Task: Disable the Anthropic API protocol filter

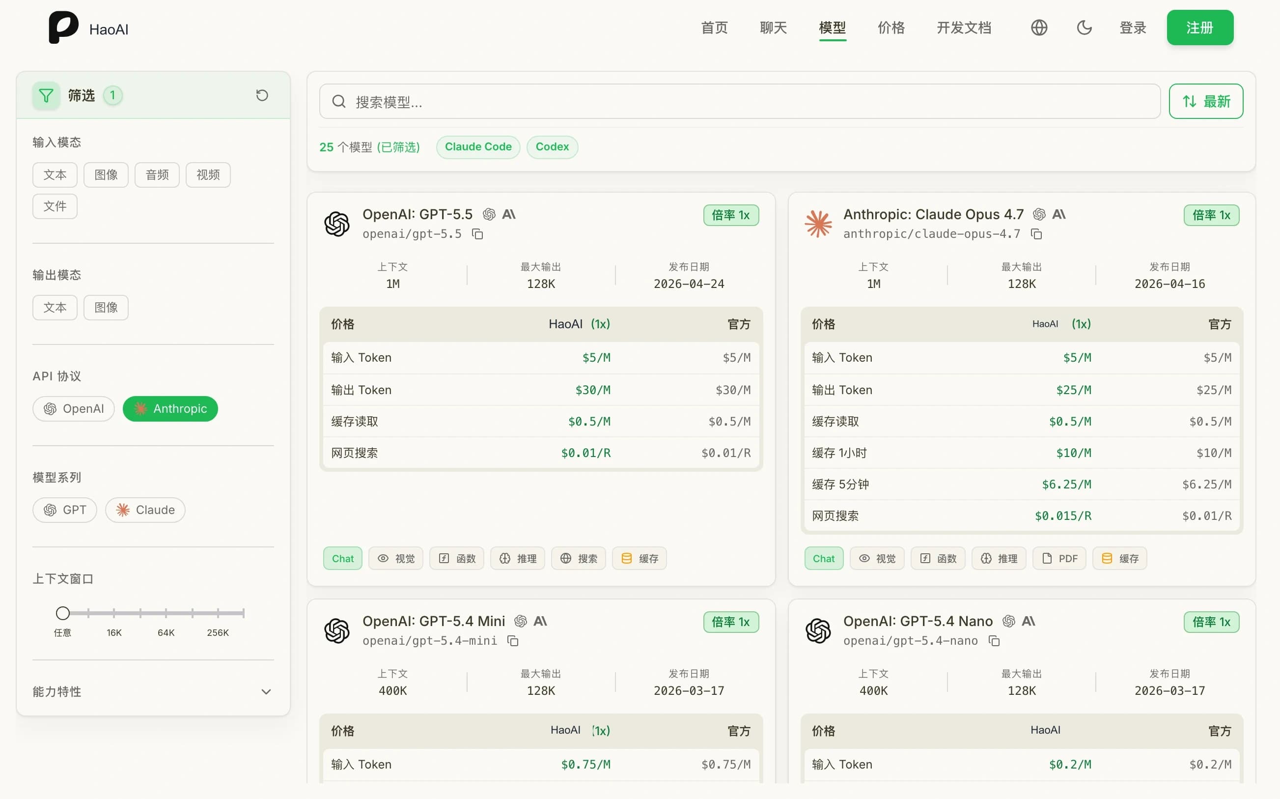Action: [x=170, y=409]
